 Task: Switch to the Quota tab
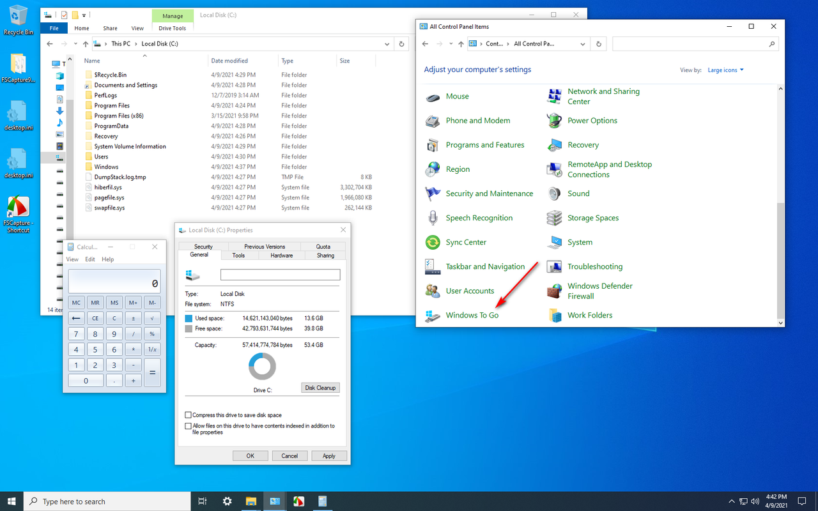[x=323, y=247]
